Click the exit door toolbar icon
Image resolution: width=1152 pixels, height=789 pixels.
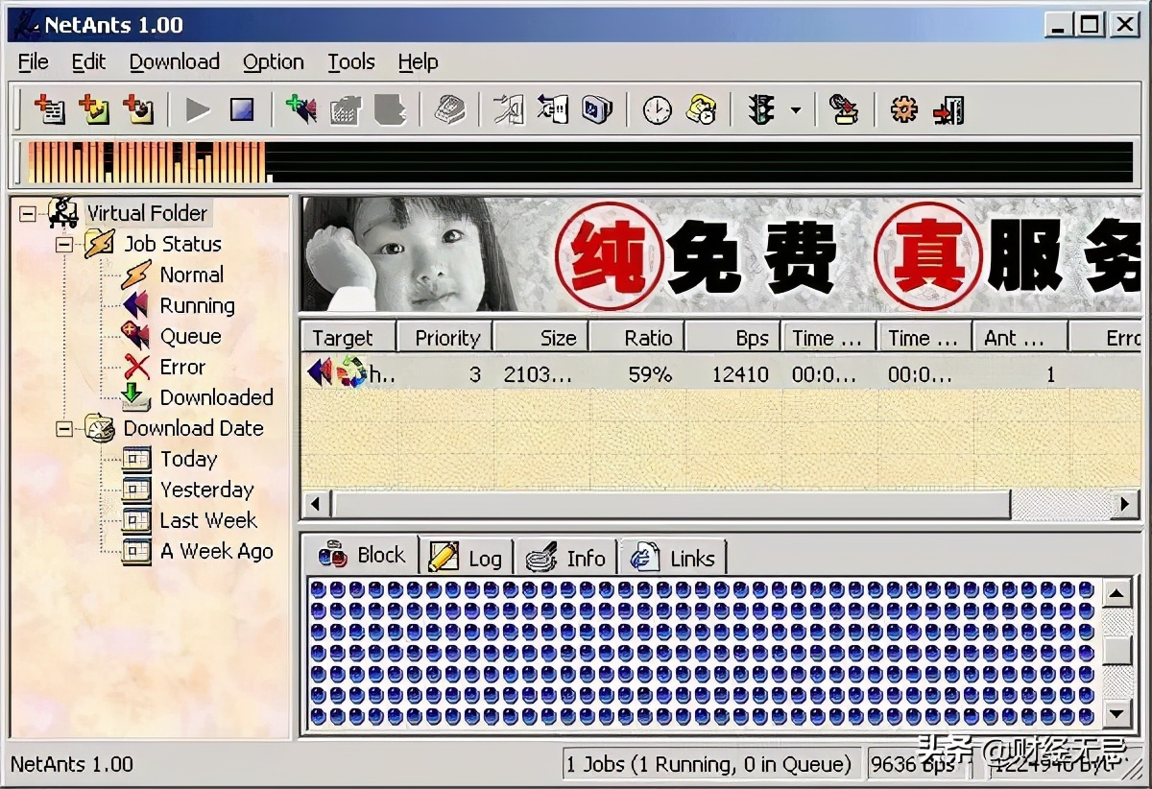[x=948, y=110]
